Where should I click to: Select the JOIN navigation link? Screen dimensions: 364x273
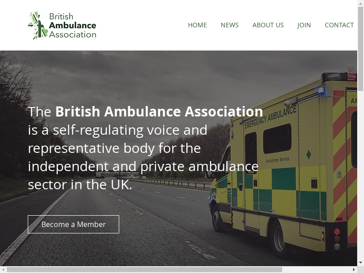304,25
